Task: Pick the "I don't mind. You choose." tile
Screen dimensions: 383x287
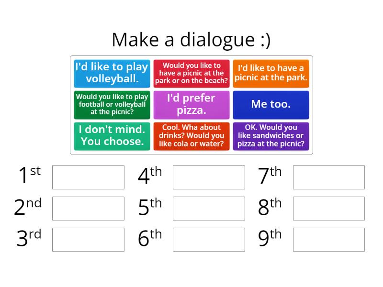Action: 112,136
